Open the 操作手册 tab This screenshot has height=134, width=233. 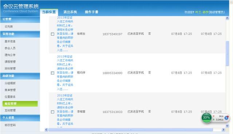point(91,12)
